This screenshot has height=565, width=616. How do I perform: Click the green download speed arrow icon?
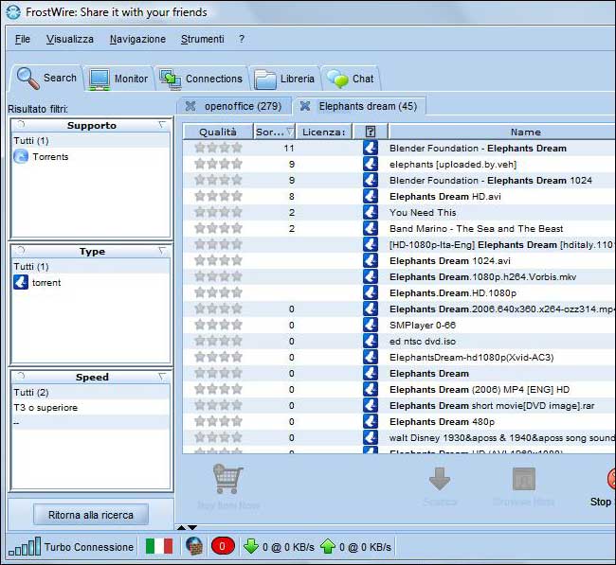pos(252,546)
